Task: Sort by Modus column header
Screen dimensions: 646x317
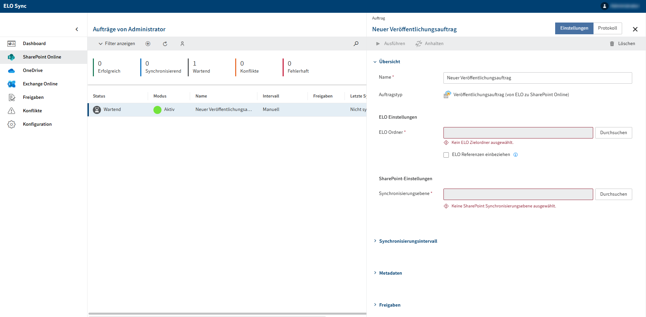Action: [x=160, y=96]
